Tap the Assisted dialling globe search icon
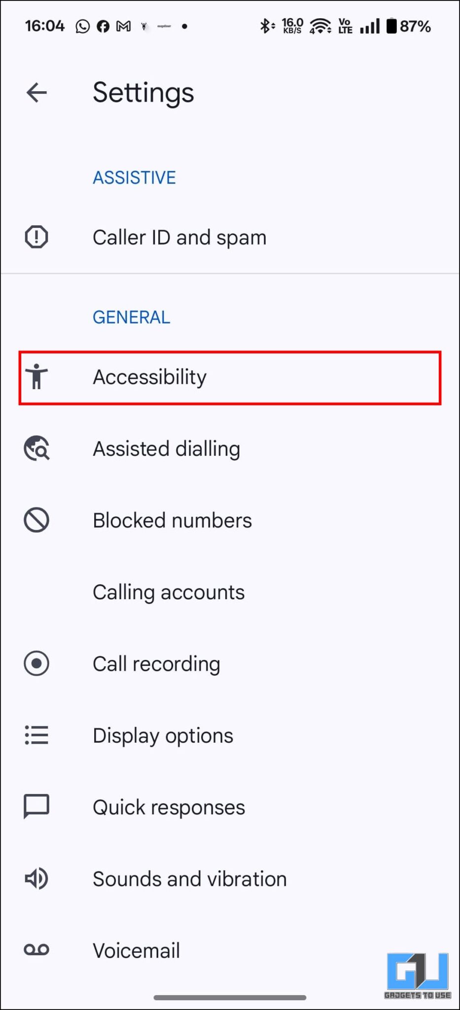Image resolution: width=460 pixels, height=1010 pixels. [x=36, y=448]
